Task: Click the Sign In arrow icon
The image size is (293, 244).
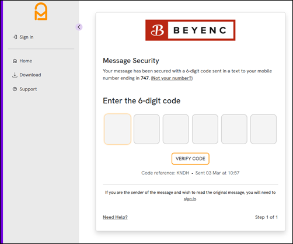Action: tap(15, 37)
